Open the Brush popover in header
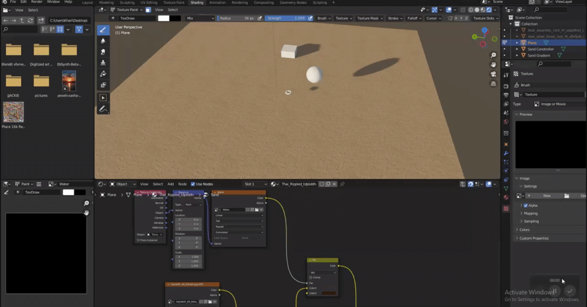 324,18
